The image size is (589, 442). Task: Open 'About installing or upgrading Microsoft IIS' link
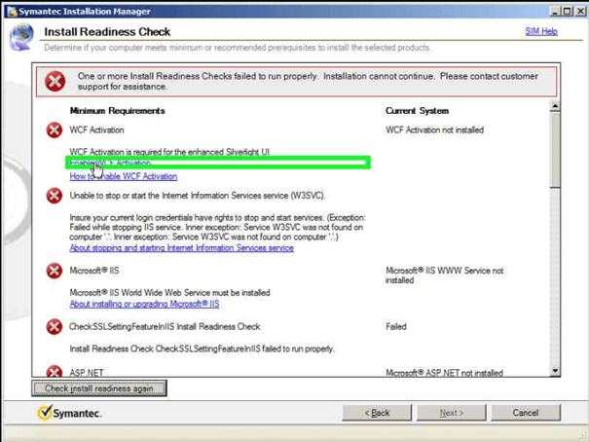pos(144,304)
